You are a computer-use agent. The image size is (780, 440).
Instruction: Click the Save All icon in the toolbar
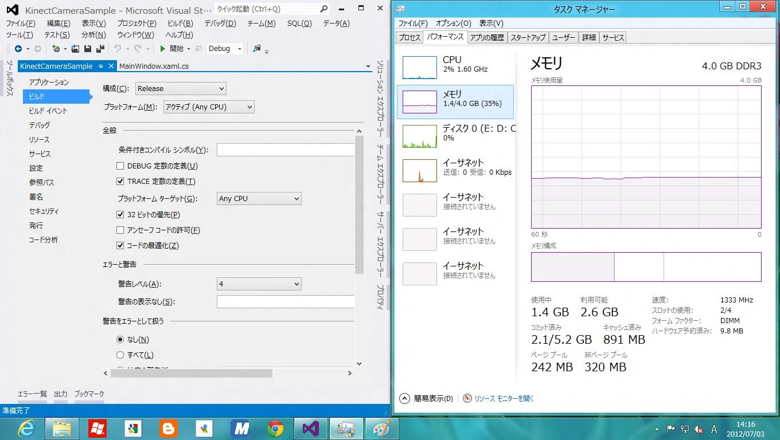coord(100,49)
